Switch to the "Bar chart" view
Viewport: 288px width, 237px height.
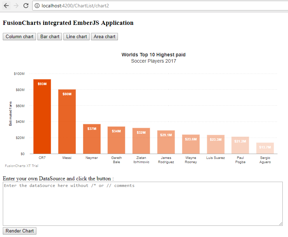pos(49,36)
